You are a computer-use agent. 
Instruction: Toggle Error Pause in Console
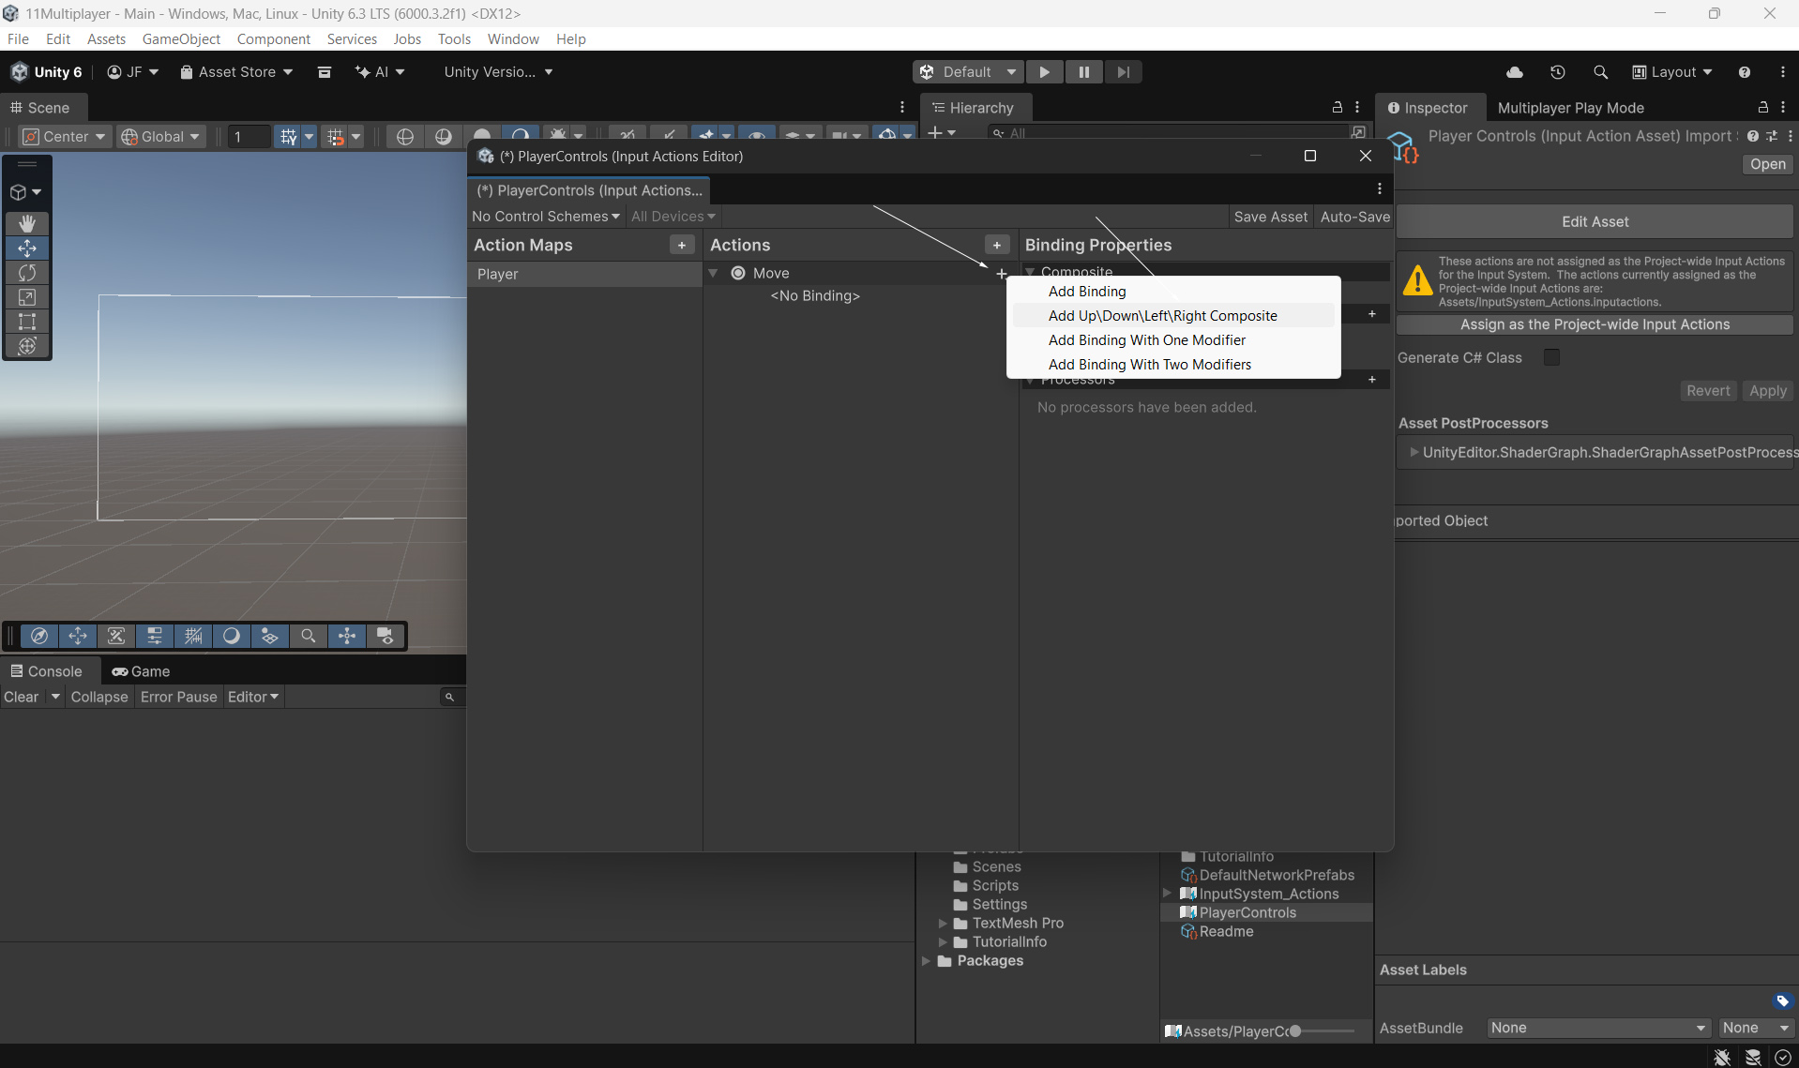[x=178, y=697]
